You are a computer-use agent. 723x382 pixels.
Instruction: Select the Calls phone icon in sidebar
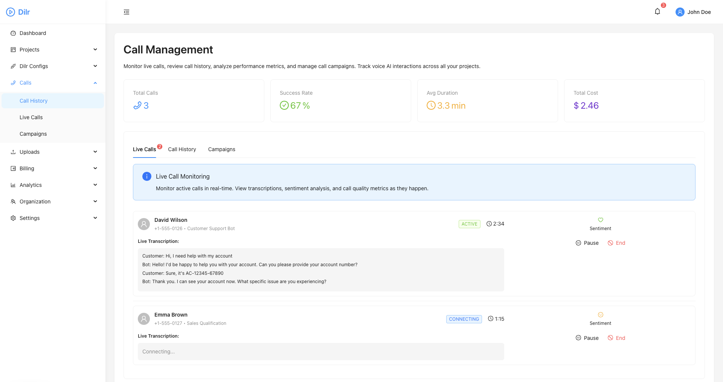[x=13, y=83]
